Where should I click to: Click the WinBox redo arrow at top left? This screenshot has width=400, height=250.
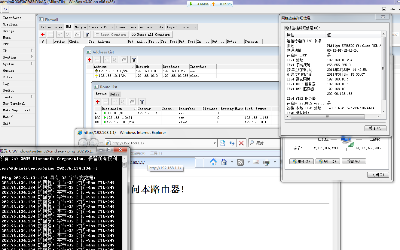(x=6, y=9)
